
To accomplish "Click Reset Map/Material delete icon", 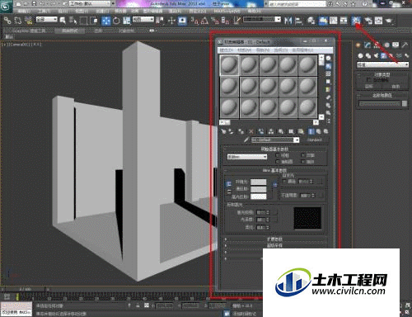I will coord(251,131).
